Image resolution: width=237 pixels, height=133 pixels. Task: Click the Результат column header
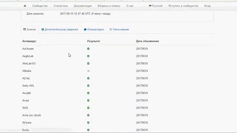(x=94, y=41)
